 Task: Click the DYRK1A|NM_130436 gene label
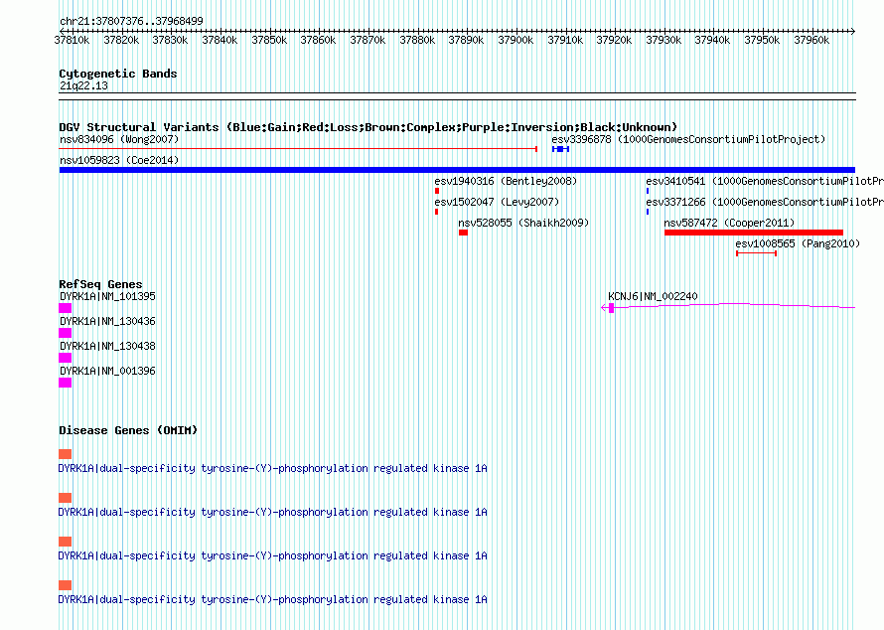point(107,321)
